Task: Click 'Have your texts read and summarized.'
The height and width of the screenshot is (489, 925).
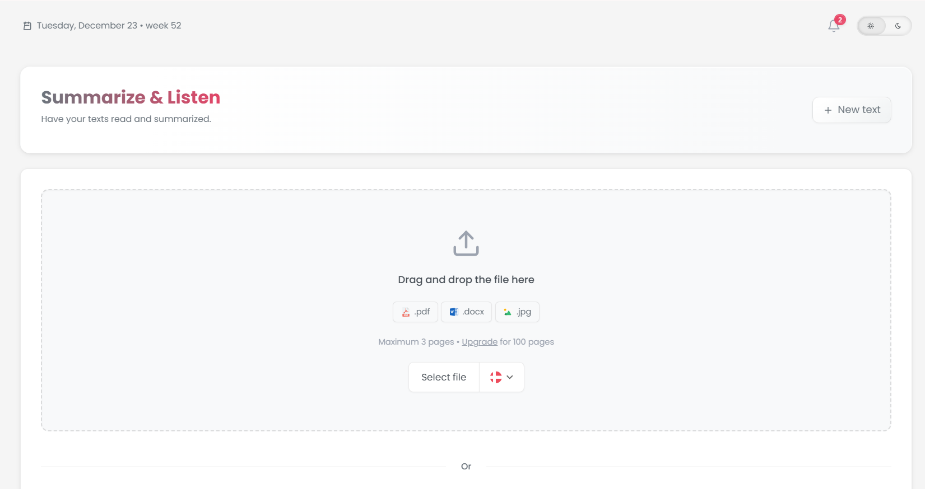Action: [x=126, y=119]
